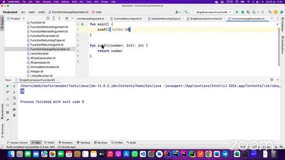Open the Build tool window
The image size is (285, 160).
point(131,143)
